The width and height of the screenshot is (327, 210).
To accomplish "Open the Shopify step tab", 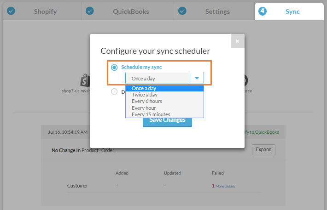I will (42, 11).
